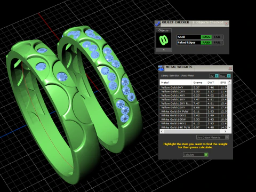256x192 pixels.
Task: Click the Objects header in Object Checker
Action: click(164, 30)
